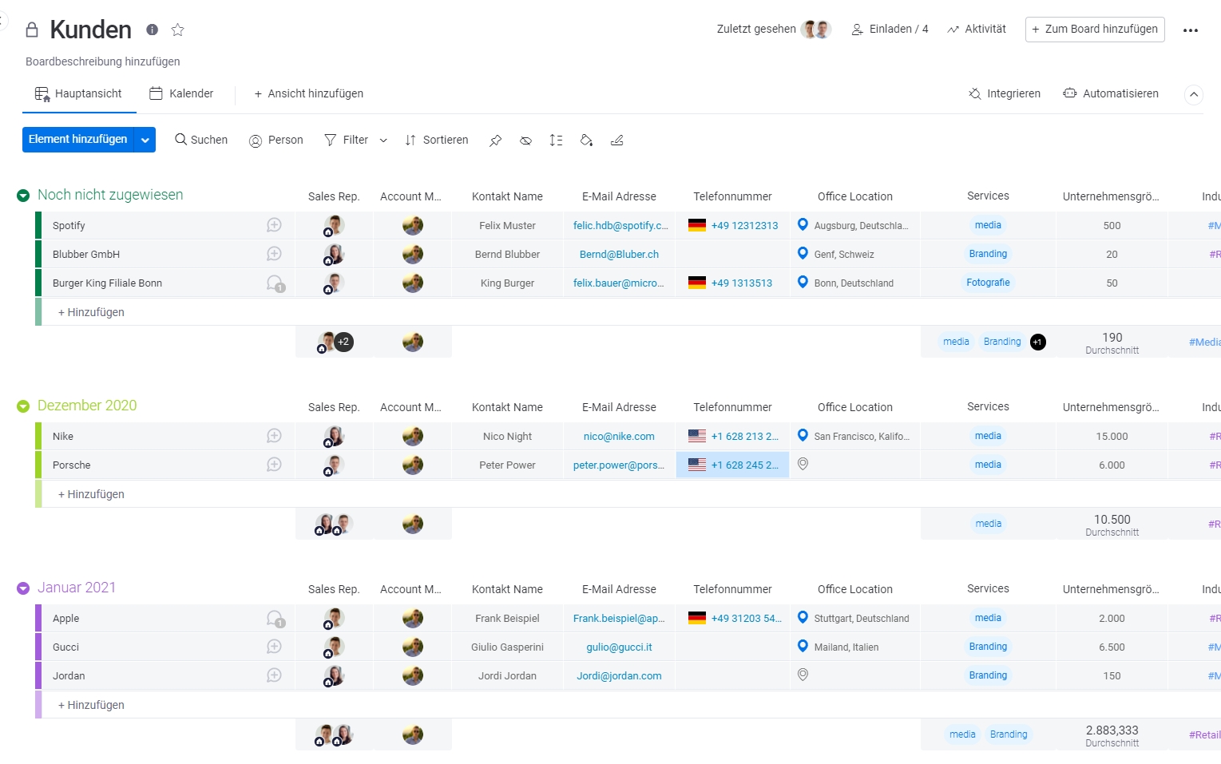Expand the Filter dropdown arrow
Image resolution: width=1221 pixels, height=764 pixels.
(383, 141)
